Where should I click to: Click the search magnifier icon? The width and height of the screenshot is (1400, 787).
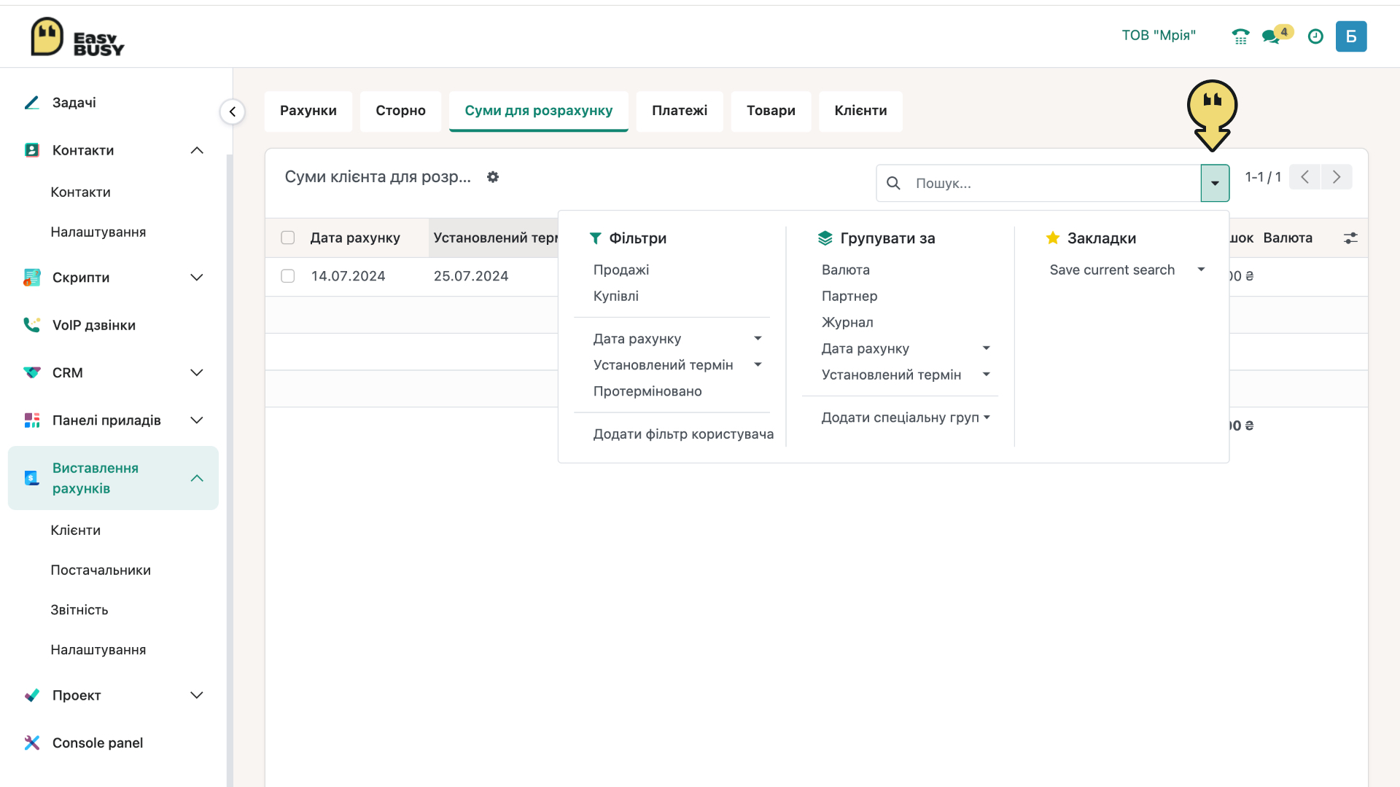[893, 183]
